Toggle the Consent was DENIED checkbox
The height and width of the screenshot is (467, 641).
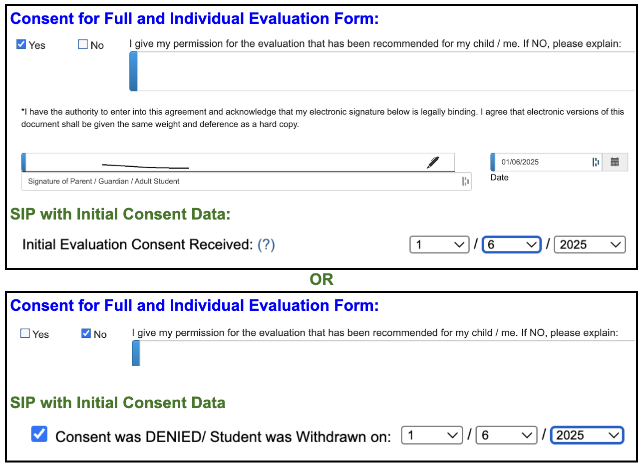click(x=39, y=434)
